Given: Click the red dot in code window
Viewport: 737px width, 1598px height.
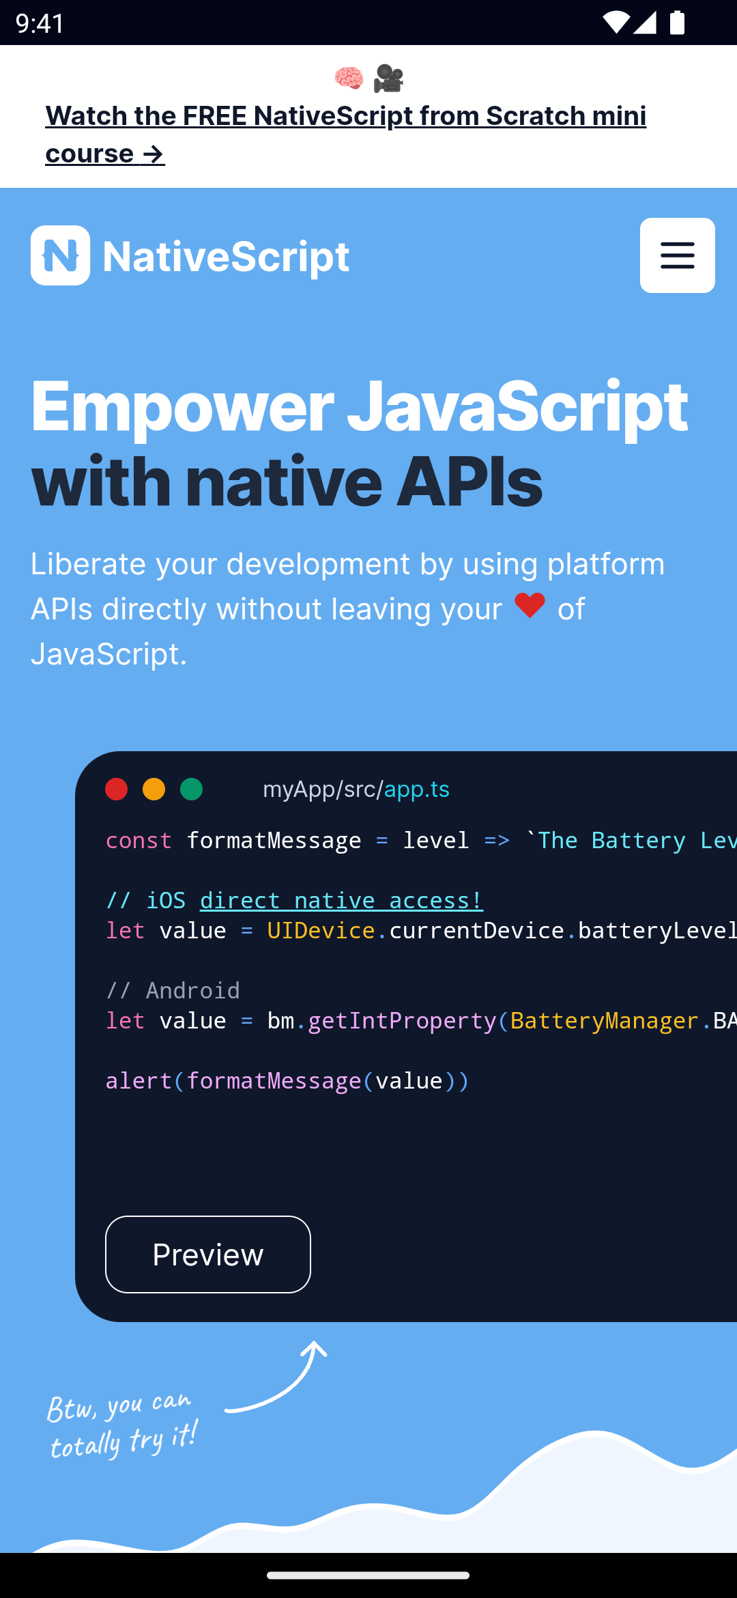Looking at the screenshot, I should coord(117,789).
